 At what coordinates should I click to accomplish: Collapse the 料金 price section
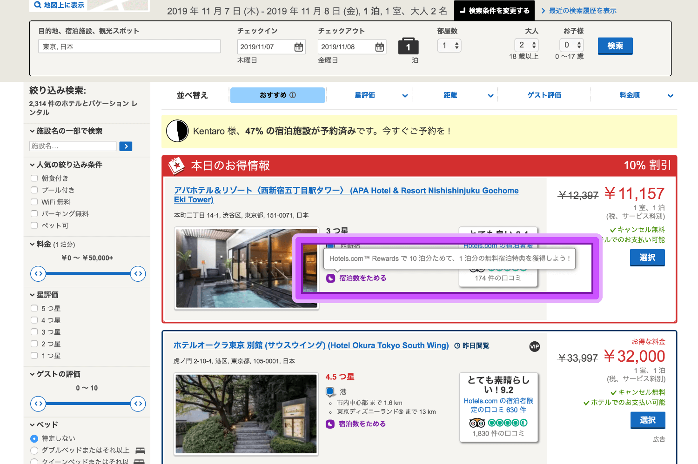52,244
